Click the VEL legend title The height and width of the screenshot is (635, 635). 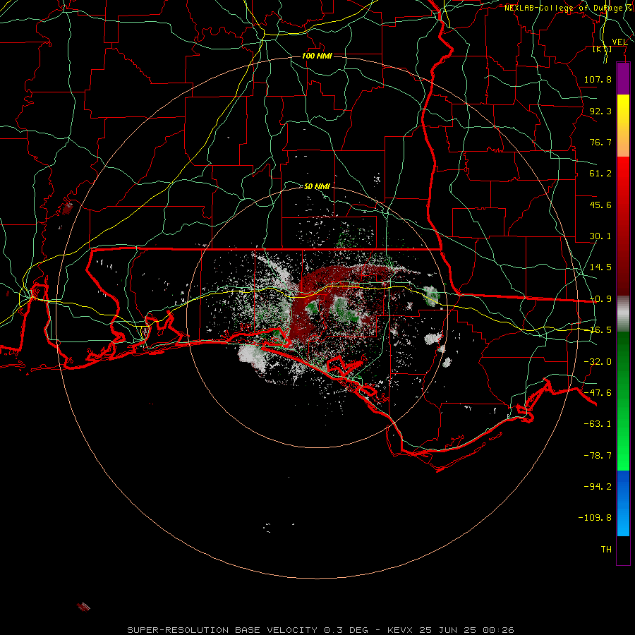tap(619, 42)
